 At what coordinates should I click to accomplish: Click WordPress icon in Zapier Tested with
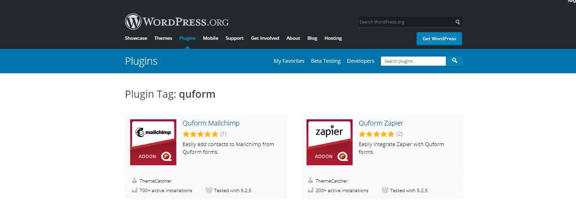tap(385, 190)
